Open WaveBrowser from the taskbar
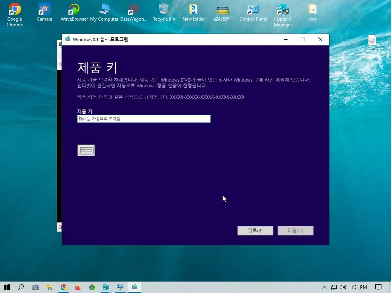Screen dimensions: 391x293 point(92,287)
